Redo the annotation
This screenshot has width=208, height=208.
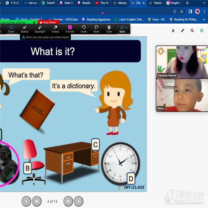click(96, 29)
